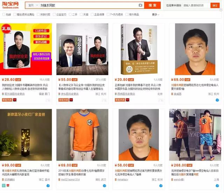Image resolution: width=224 pixels, height=193 pixels.
Task: Click the 确定 confirm exclude button
Action: click(215, 6)
